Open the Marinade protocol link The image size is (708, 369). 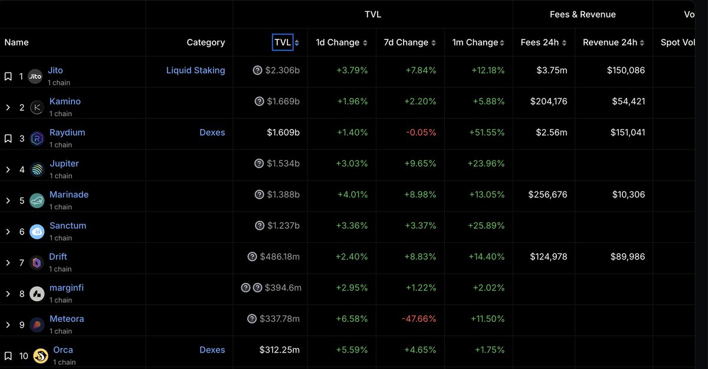pos(69,195)
